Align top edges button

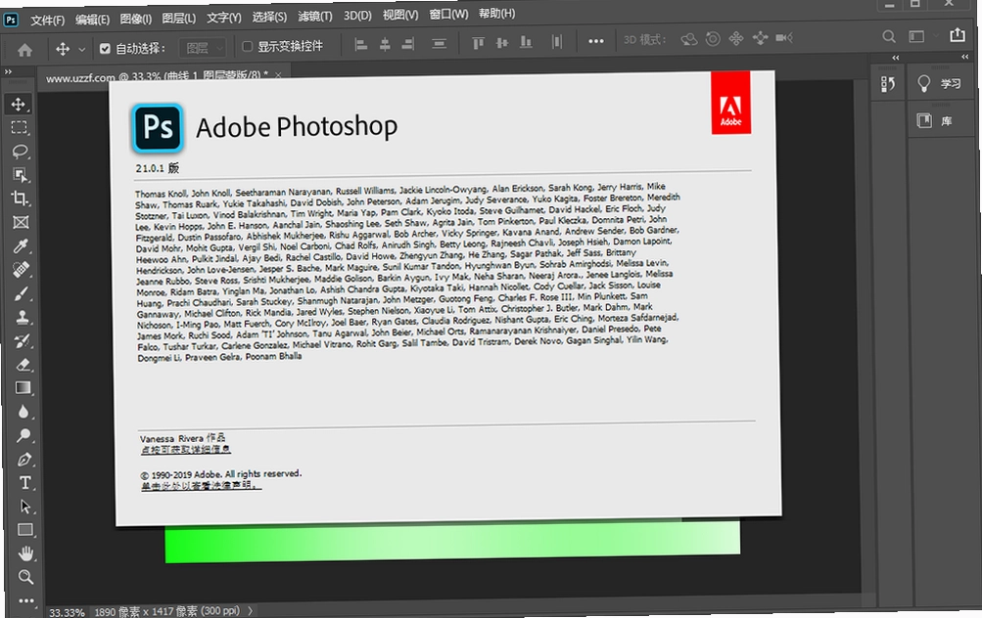[478, 43]
